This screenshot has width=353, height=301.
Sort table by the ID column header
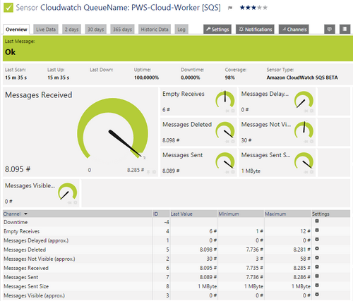155,214
